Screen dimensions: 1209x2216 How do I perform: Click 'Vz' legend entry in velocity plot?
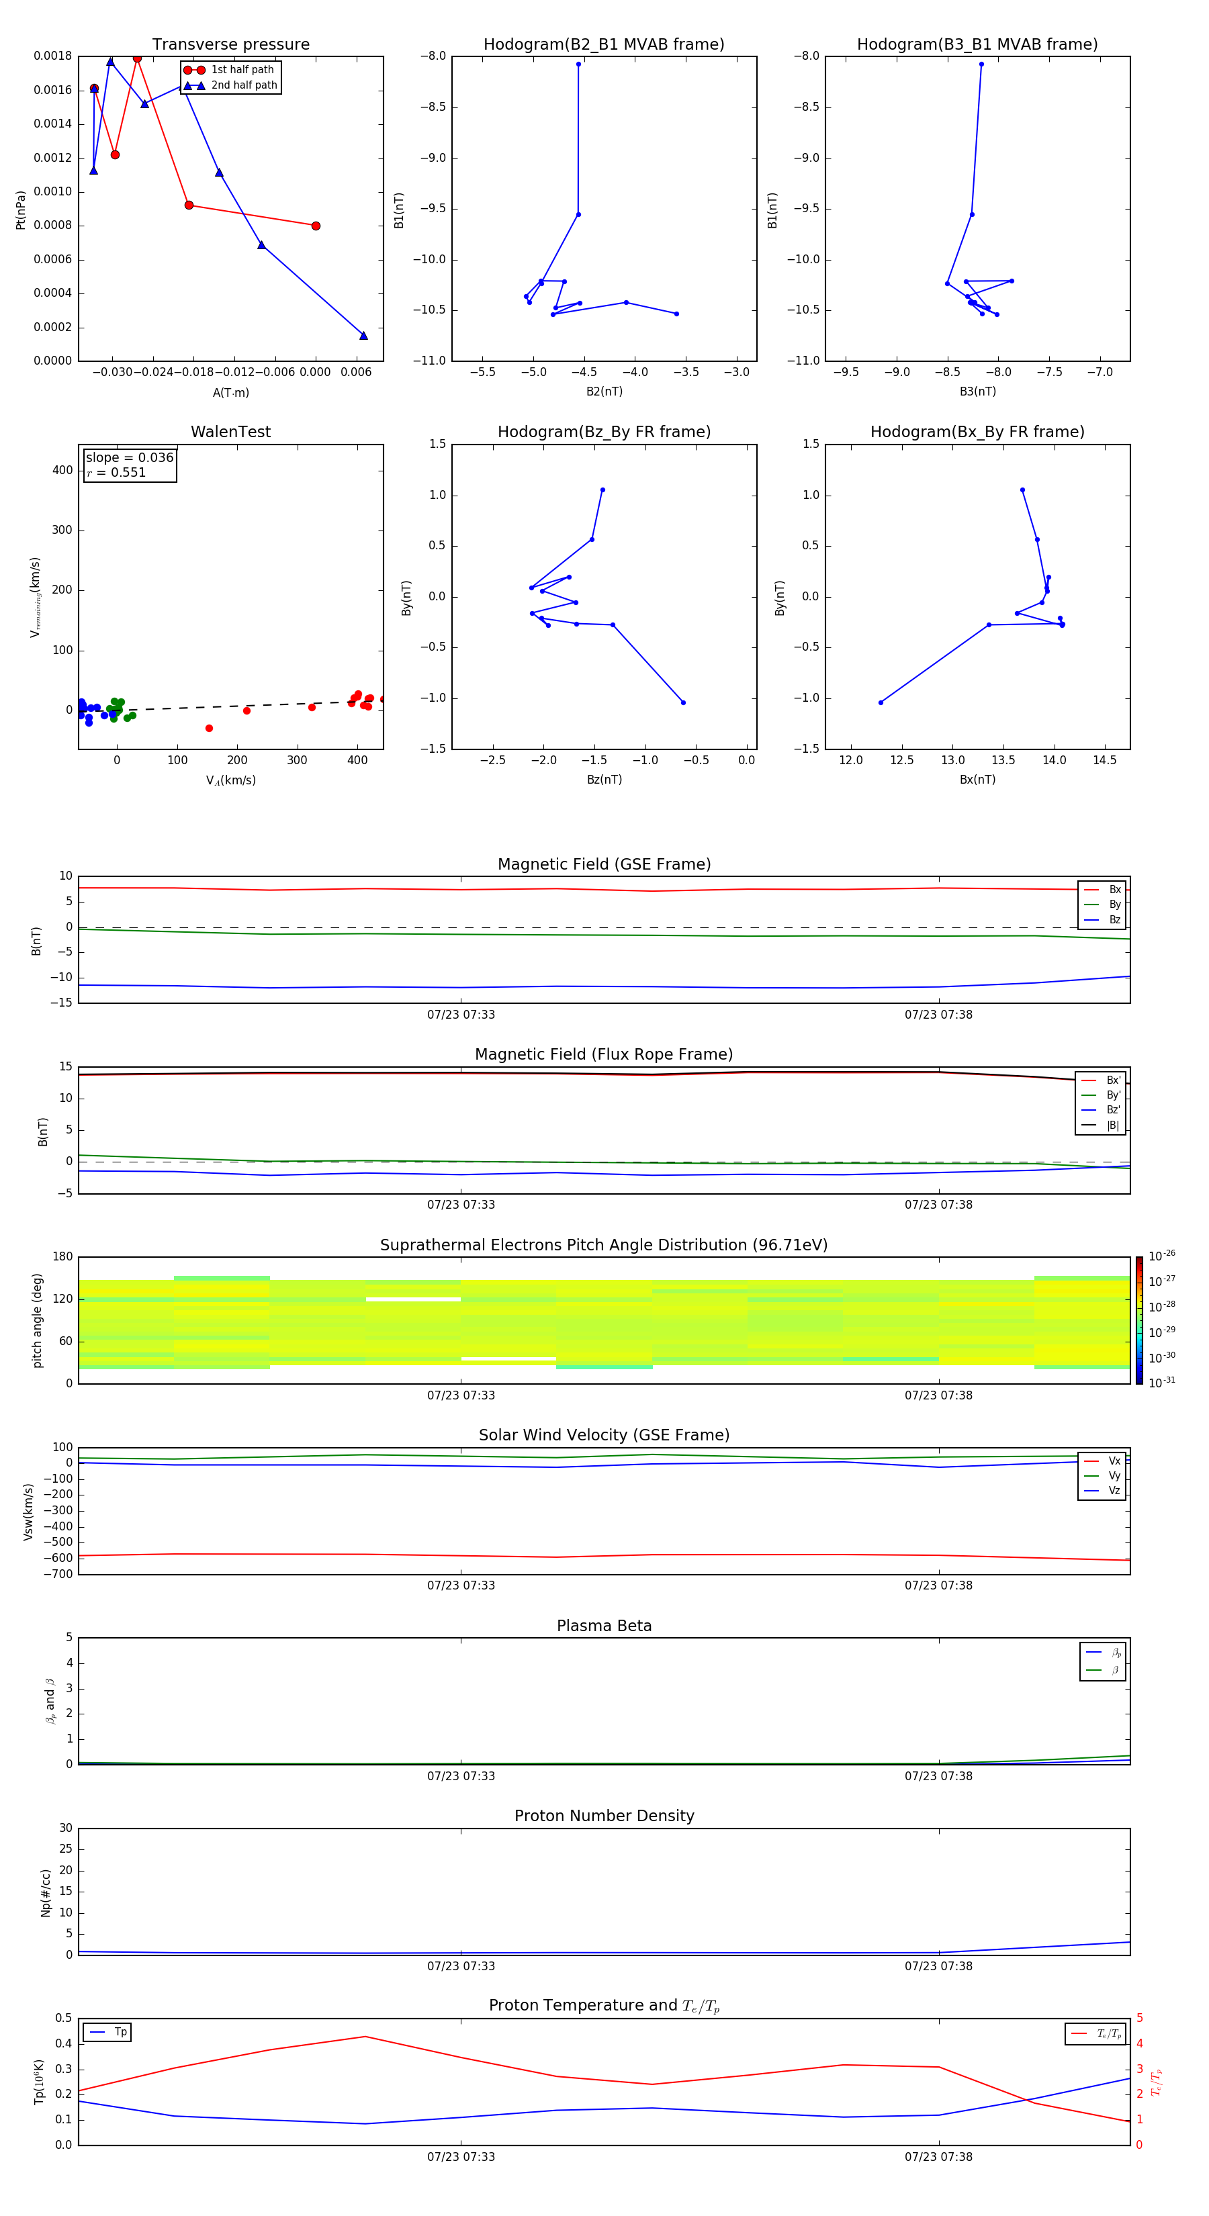(x=1102, y=1490)
